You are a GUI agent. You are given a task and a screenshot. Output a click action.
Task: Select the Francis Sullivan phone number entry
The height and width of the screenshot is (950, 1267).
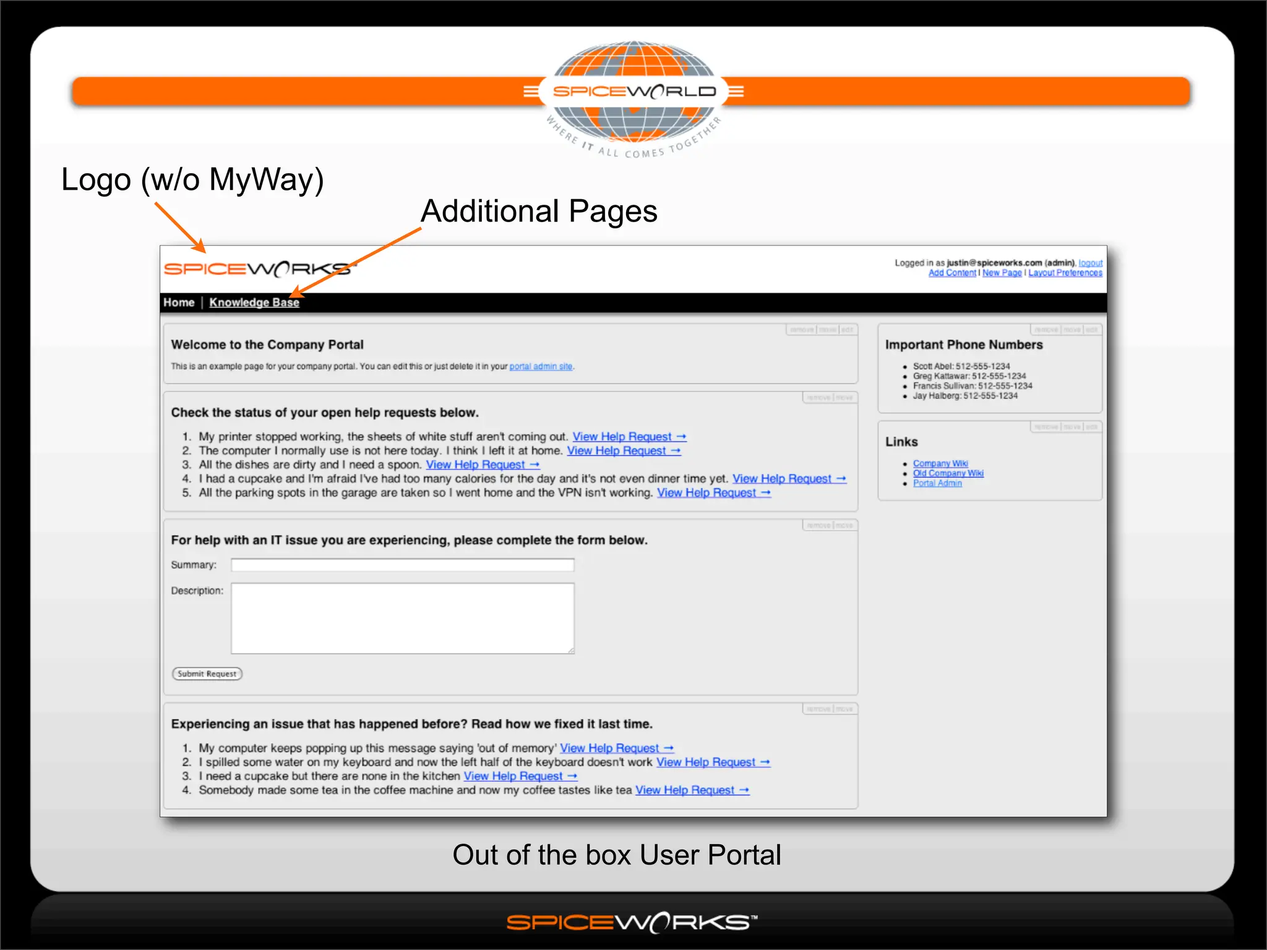click(973, 386)
